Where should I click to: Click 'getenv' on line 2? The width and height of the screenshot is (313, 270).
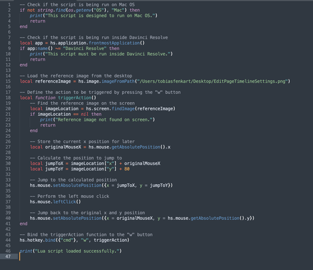83,10
